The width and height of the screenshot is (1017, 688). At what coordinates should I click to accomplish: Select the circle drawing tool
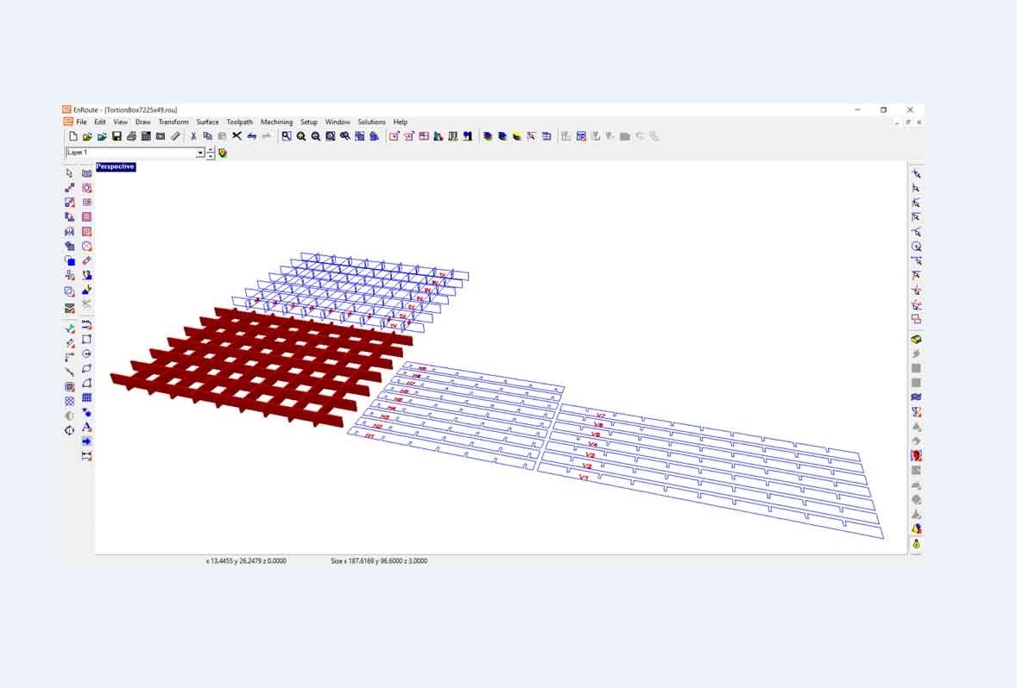click(x=86, y=354)
